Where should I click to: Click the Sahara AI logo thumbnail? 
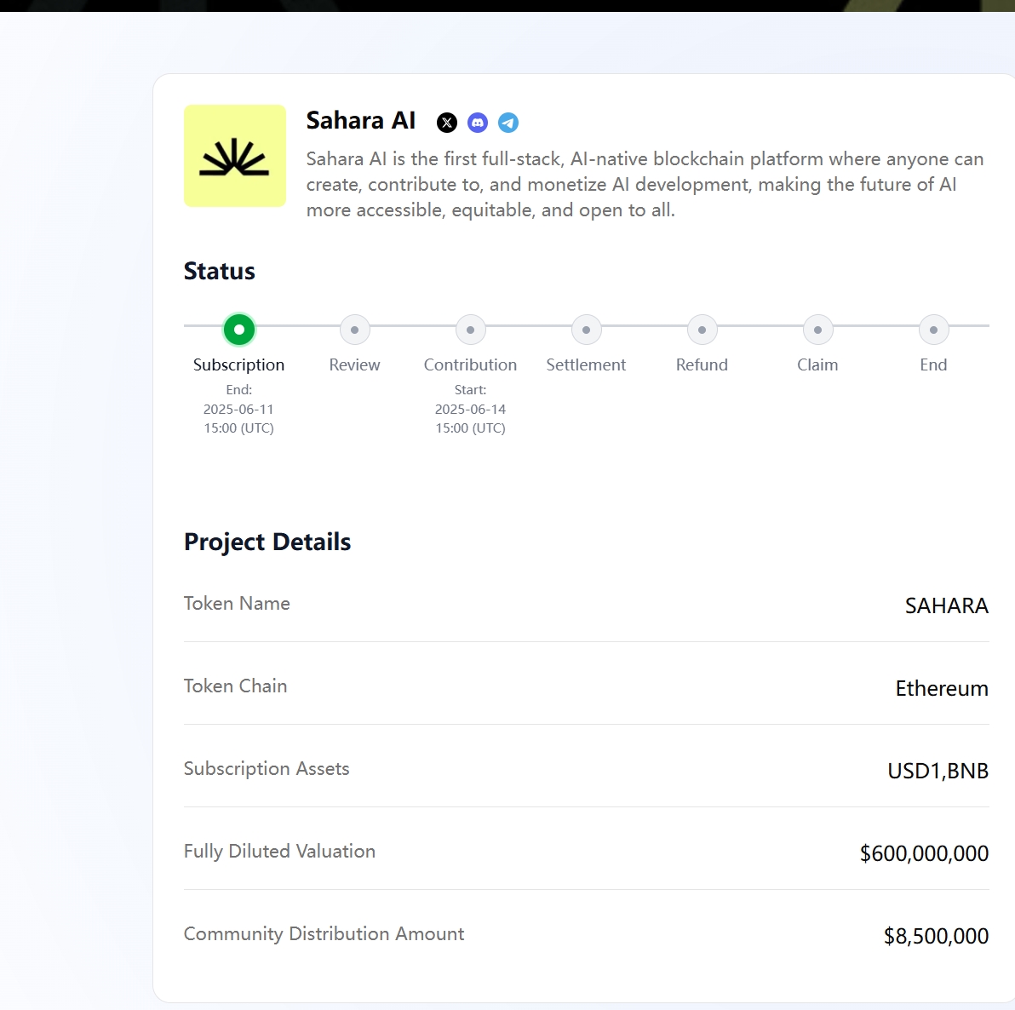coord(235,156)
